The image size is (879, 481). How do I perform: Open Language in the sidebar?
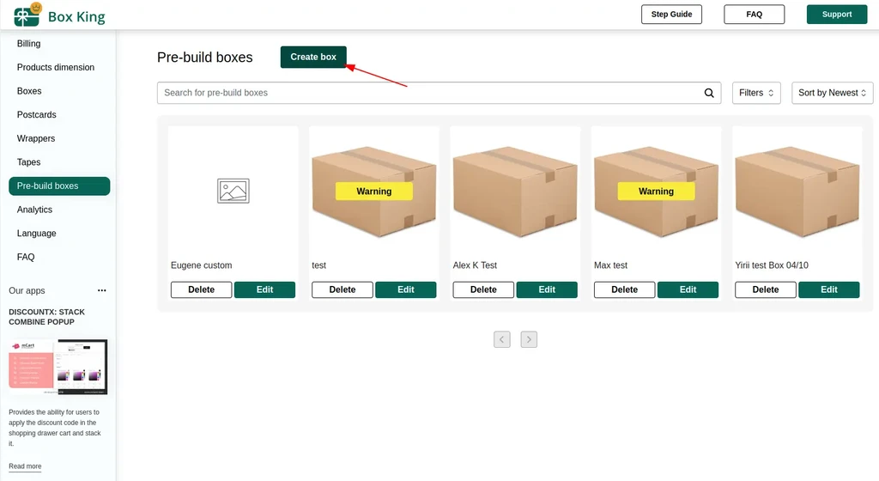click(36, 234)
